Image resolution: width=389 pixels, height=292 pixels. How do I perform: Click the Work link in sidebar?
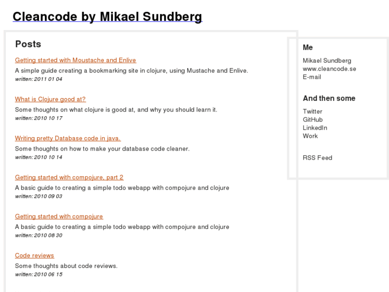point(310,136)
